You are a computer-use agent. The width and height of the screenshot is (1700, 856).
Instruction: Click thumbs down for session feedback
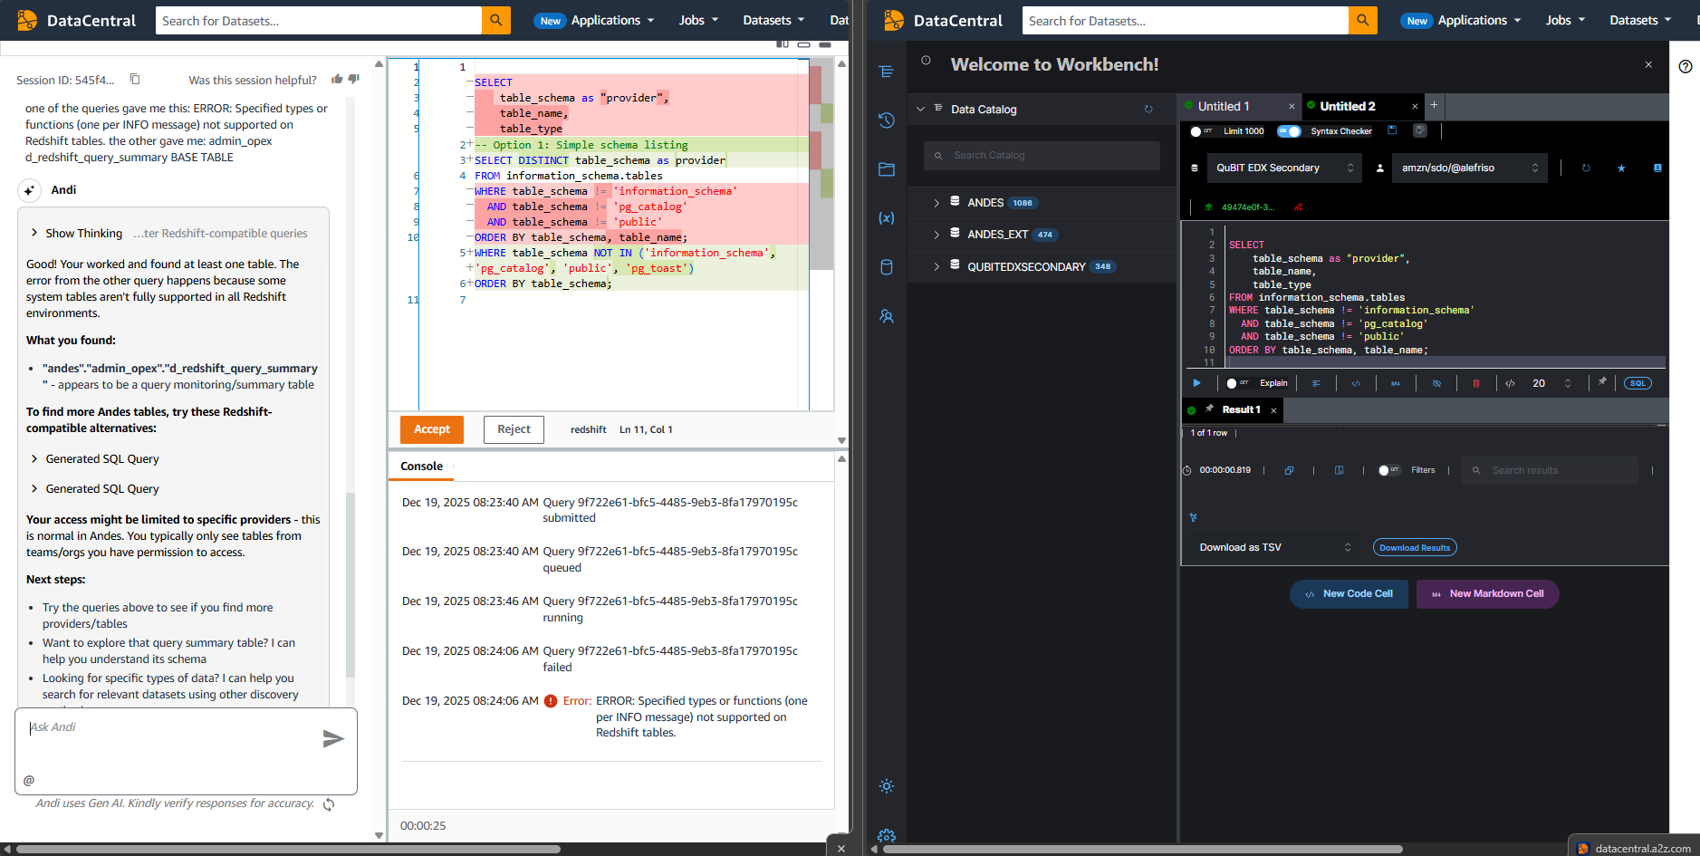(x=354, y=79)
